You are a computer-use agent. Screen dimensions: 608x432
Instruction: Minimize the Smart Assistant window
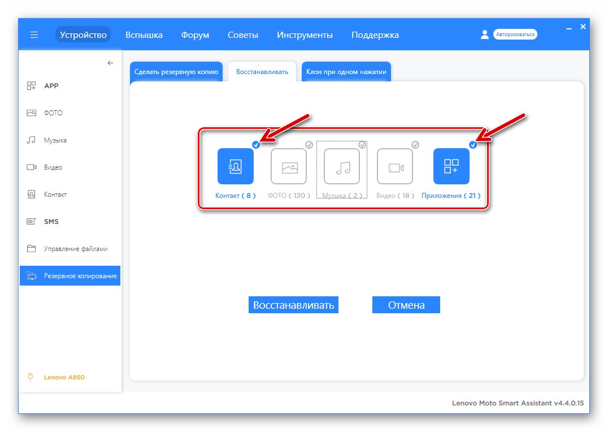click(x=569, y=28)
